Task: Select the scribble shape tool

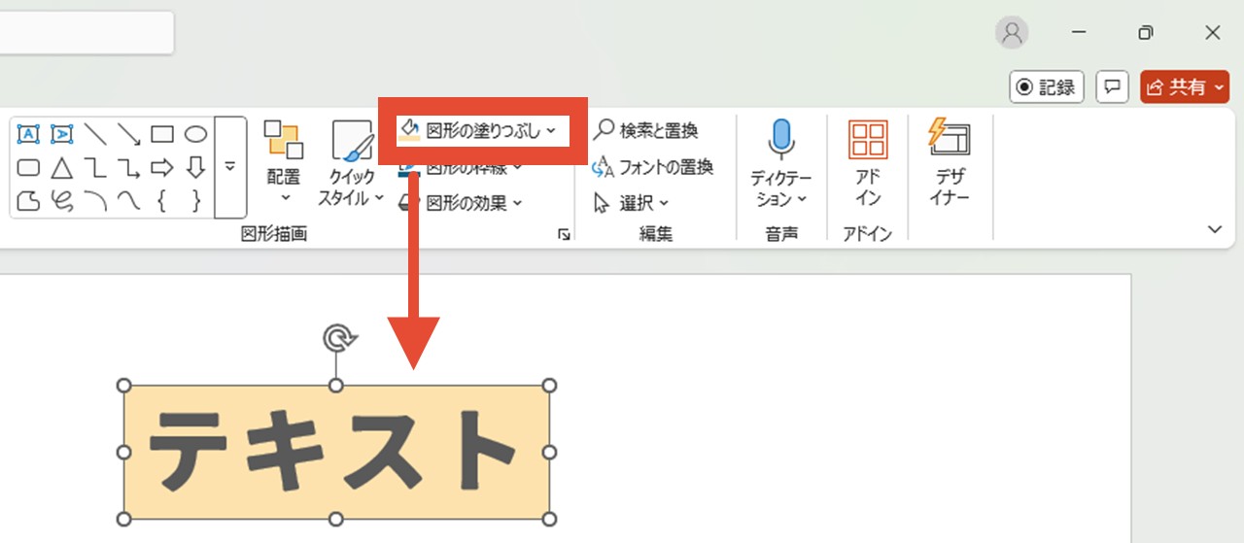Action: point(62,201)
